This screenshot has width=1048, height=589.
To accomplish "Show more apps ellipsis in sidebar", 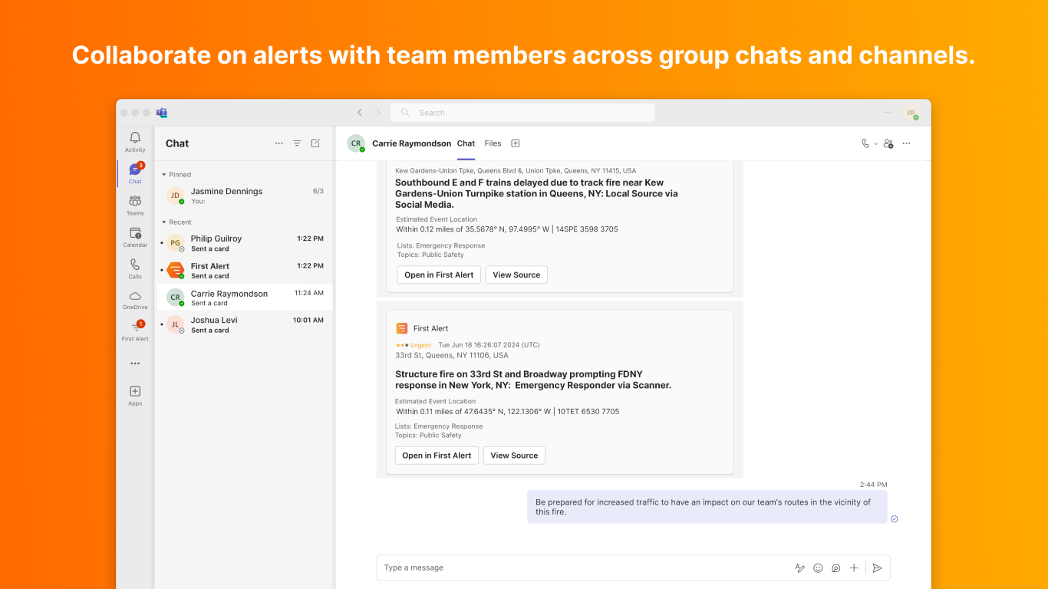I will [x=135, y=364].
